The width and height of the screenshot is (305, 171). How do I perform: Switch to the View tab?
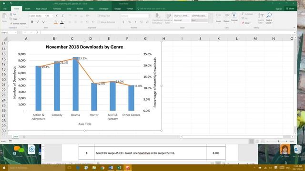[x=91, y=9]
